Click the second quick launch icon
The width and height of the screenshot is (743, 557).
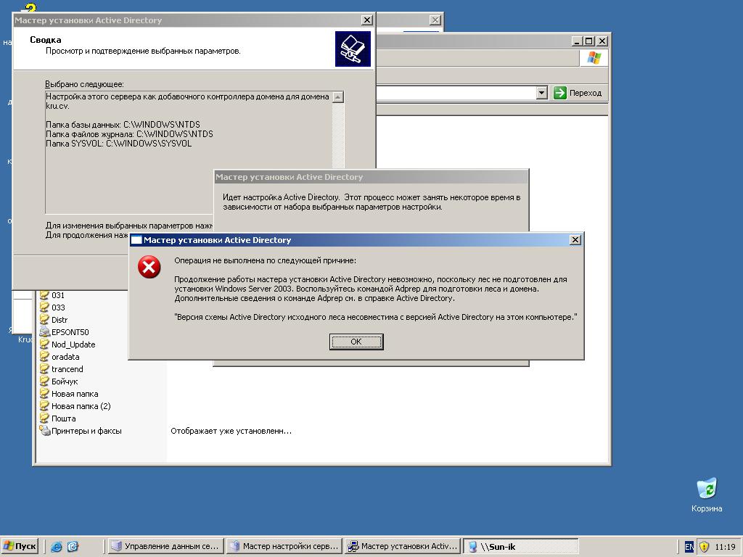pyautogui.click(x=73, y=546)
